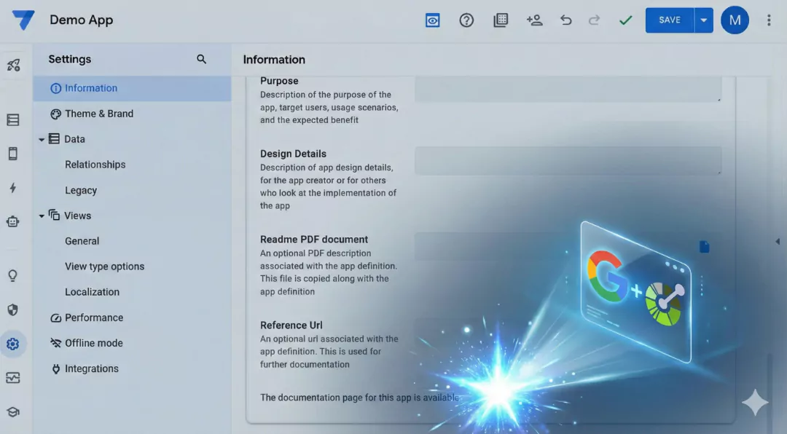Open the Data table icon in left rail

(x=13, y=120)
